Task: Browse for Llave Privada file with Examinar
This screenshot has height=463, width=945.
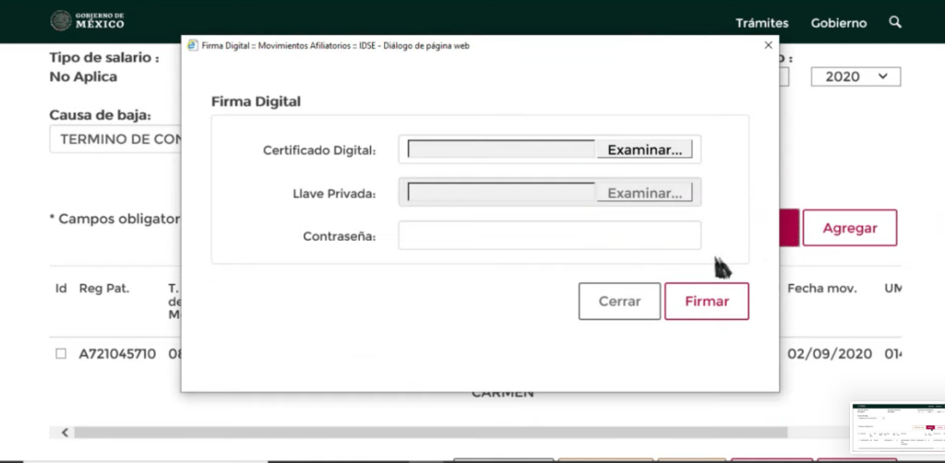Action: pyautogui.click(x=644, y=193)
